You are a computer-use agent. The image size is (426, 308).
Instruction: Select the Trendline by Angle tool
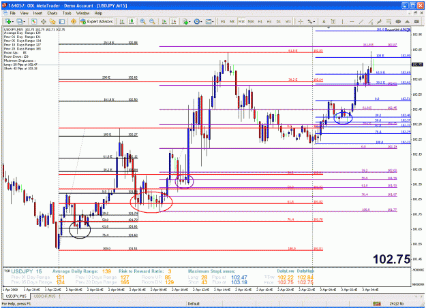click(x=370, y=22)
